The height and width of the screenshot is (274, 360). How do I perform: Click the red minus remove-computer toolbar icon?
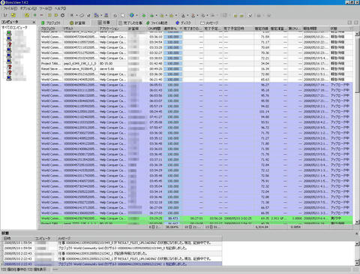pyautogui.click(x=41, y=15)
